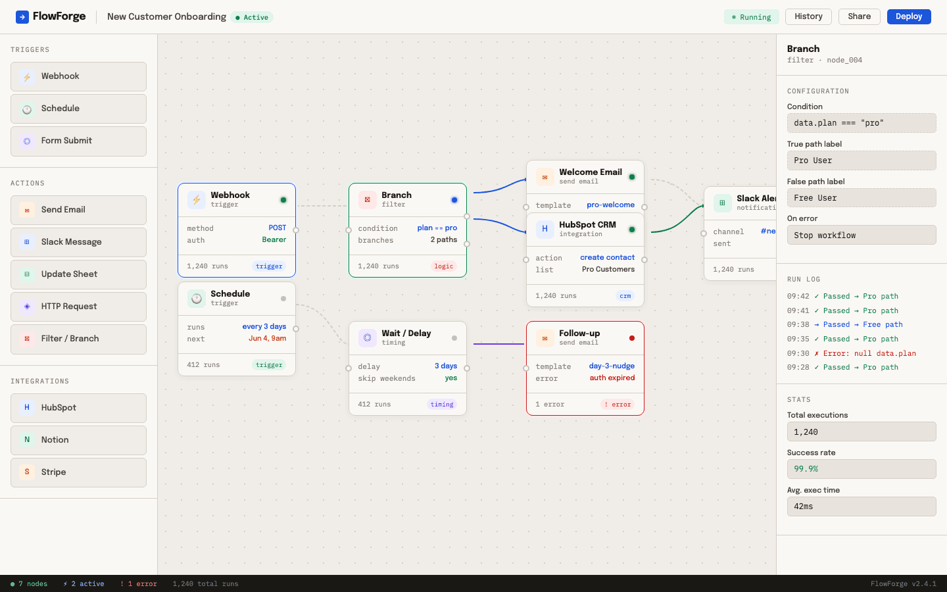Screen dimensions: 947x592
Task: Click the Schedule node clock icon on canvas
Action: pos(196,299)
